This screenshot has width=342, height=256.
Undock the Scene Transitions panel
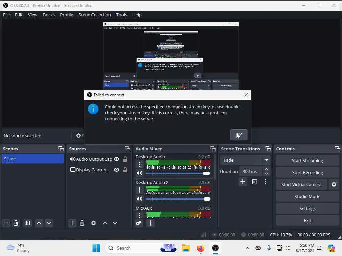coord(268,149)
